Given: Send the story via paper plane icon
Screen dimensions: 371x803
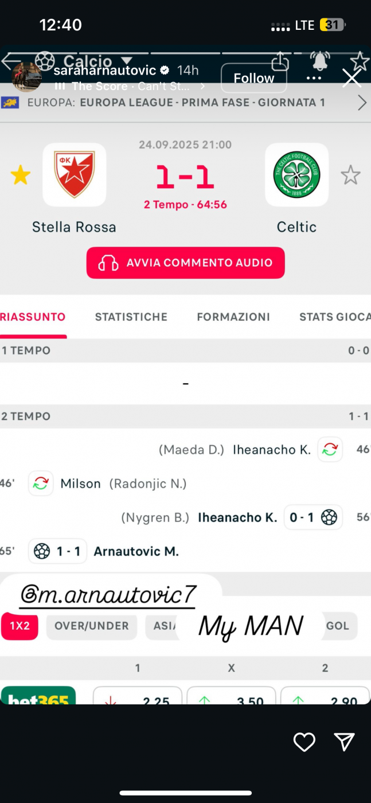Looking at the screenshot, I should click(x=344, y=742).
